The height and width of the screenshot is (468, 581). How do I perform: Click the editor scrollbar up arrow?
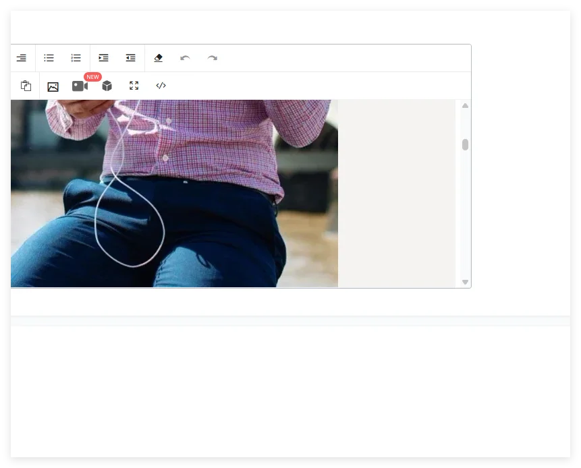pyautogui.click(x=466, y=106)
